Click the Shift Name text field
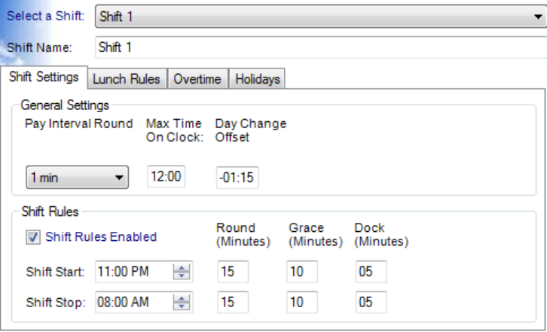Screen dimensions: 547x332 click(320, 47)
